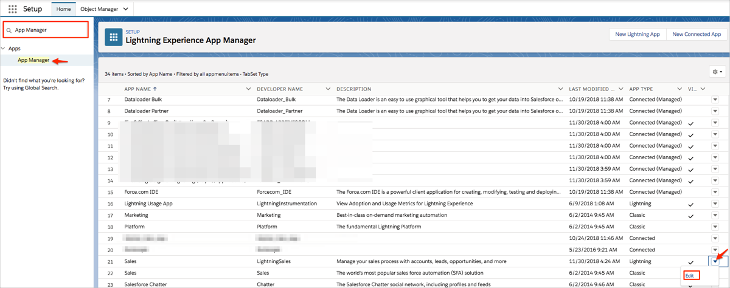
Task: Collapse the Apps tree section
Action: [4, 49]
